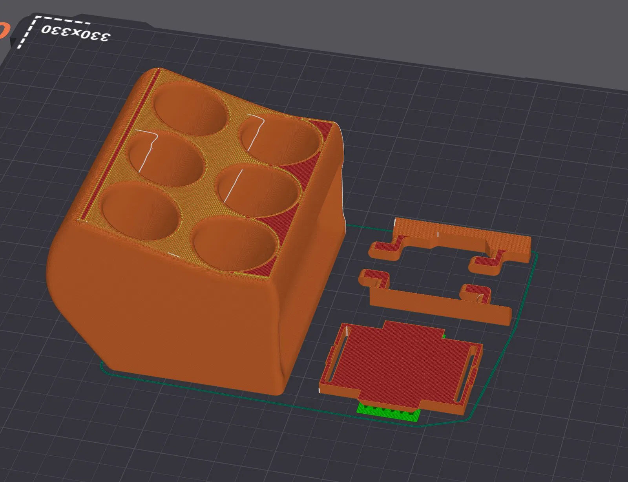
Task: Select the flat square plate part
Action: coord(400,367)
